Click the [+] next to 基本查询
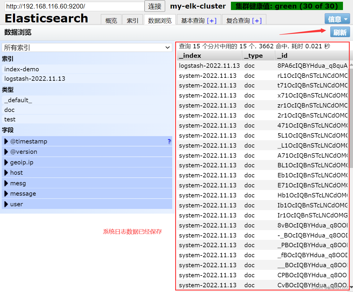 (x=212, y=21)
